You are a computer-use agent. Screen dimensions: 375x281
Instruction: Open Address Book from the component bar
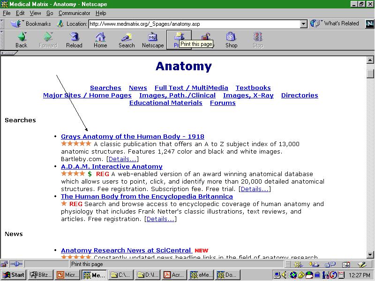[x=346, y=264]
